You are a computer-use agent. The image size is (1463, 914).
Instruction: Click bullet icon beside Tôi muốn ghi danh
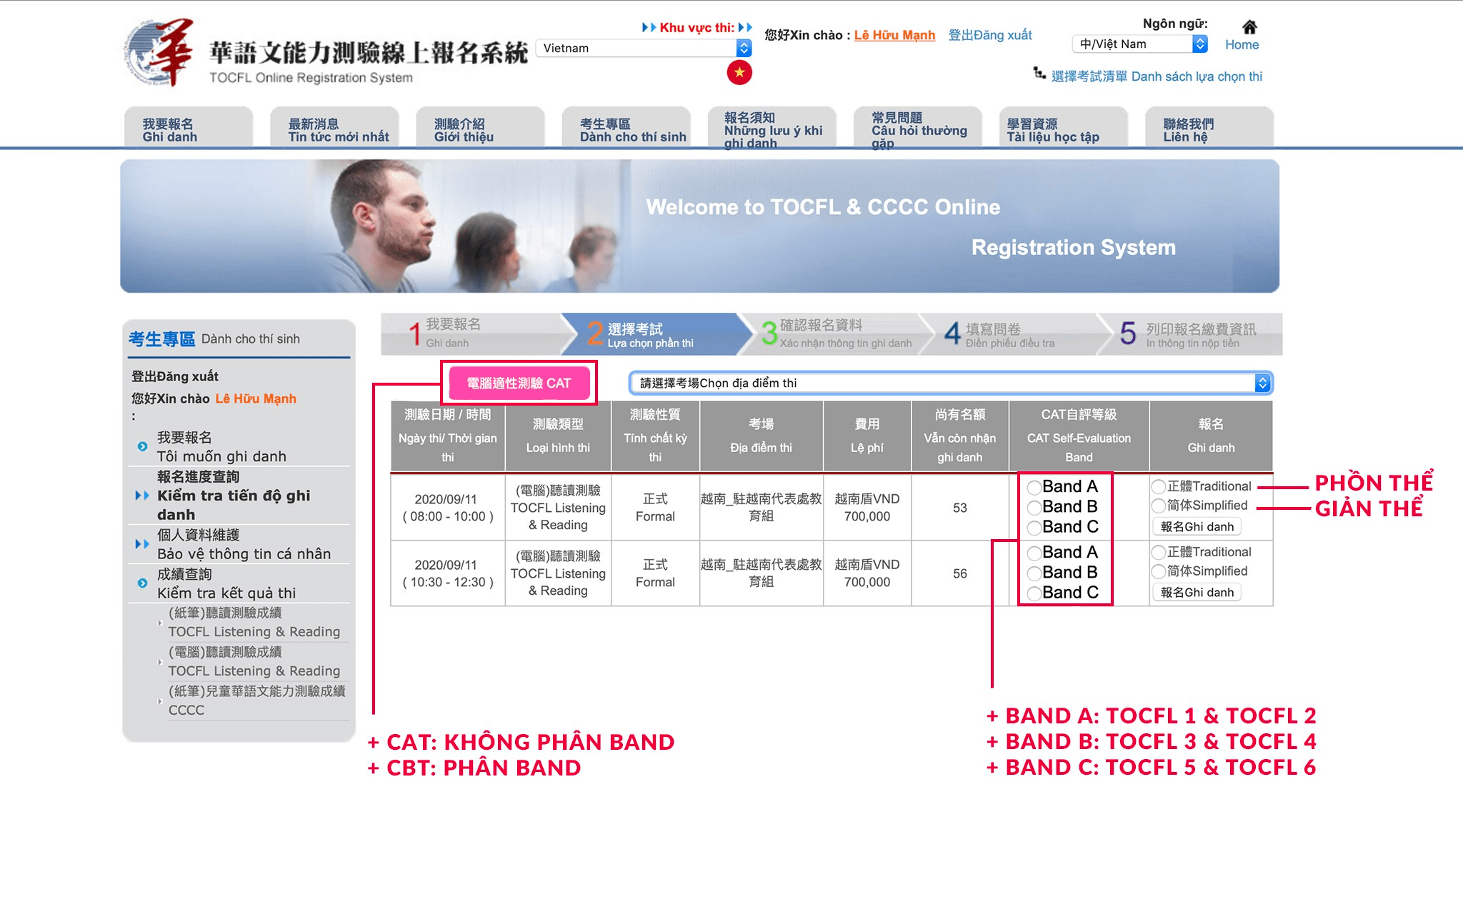[142, 447]
